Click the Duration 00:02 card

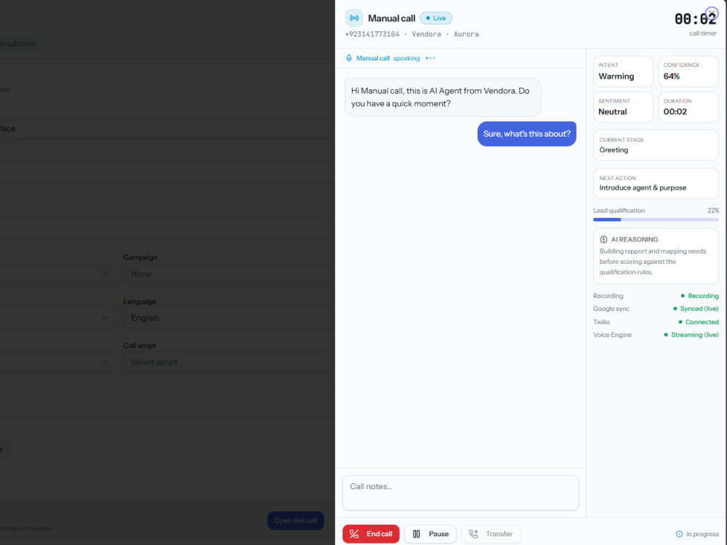688,107
